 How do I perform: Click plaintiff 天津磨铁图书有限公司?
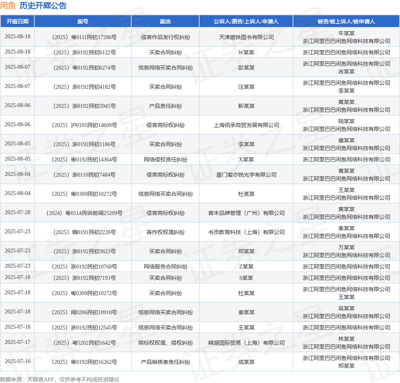click(246, 37)
